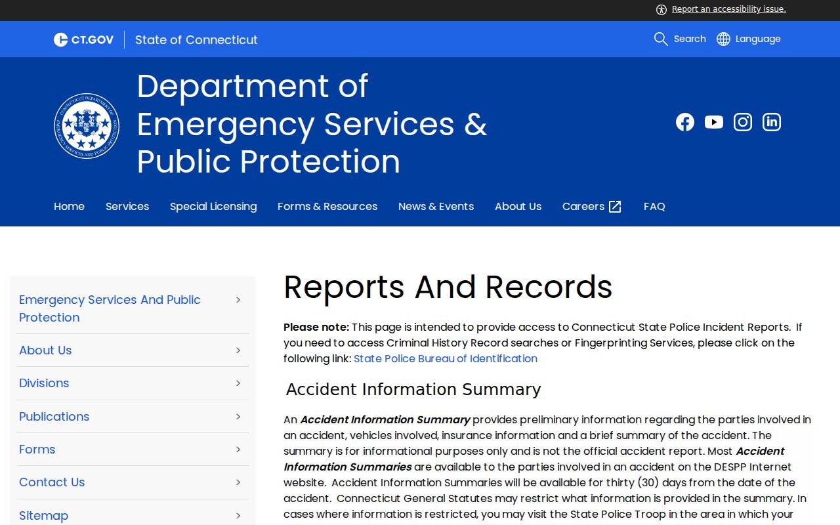The width and height of the screenshot is (840, 525).
Task: Expand the Contact Us sidebar chevron
Action: [238, 482]
